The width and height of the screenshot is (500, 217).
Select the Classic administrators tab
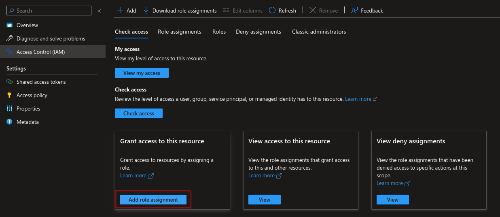(319, 32)
